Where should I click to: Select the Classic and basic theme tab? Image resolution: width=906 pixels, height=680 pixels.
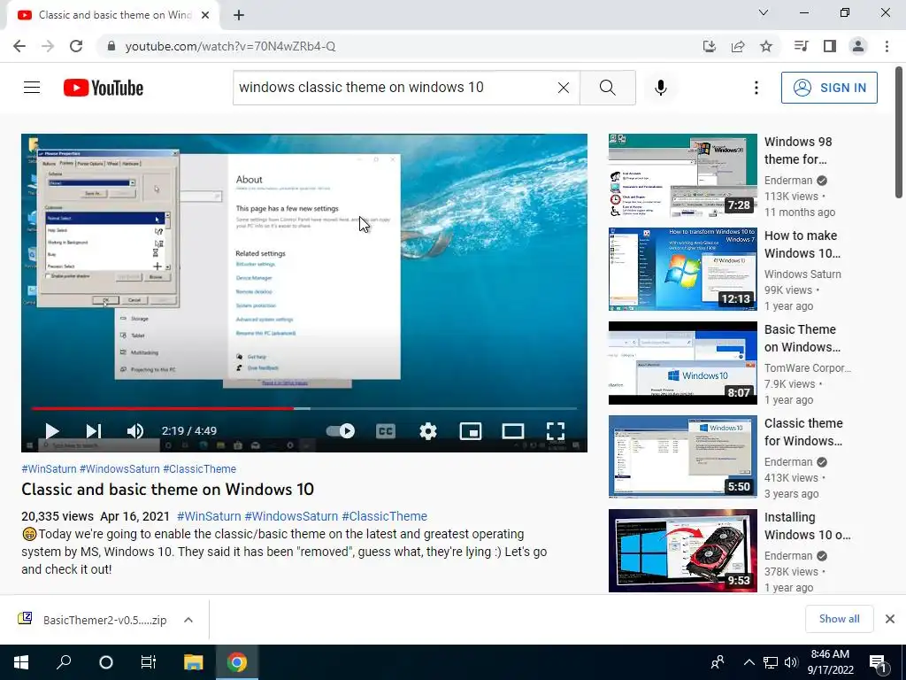114,16
